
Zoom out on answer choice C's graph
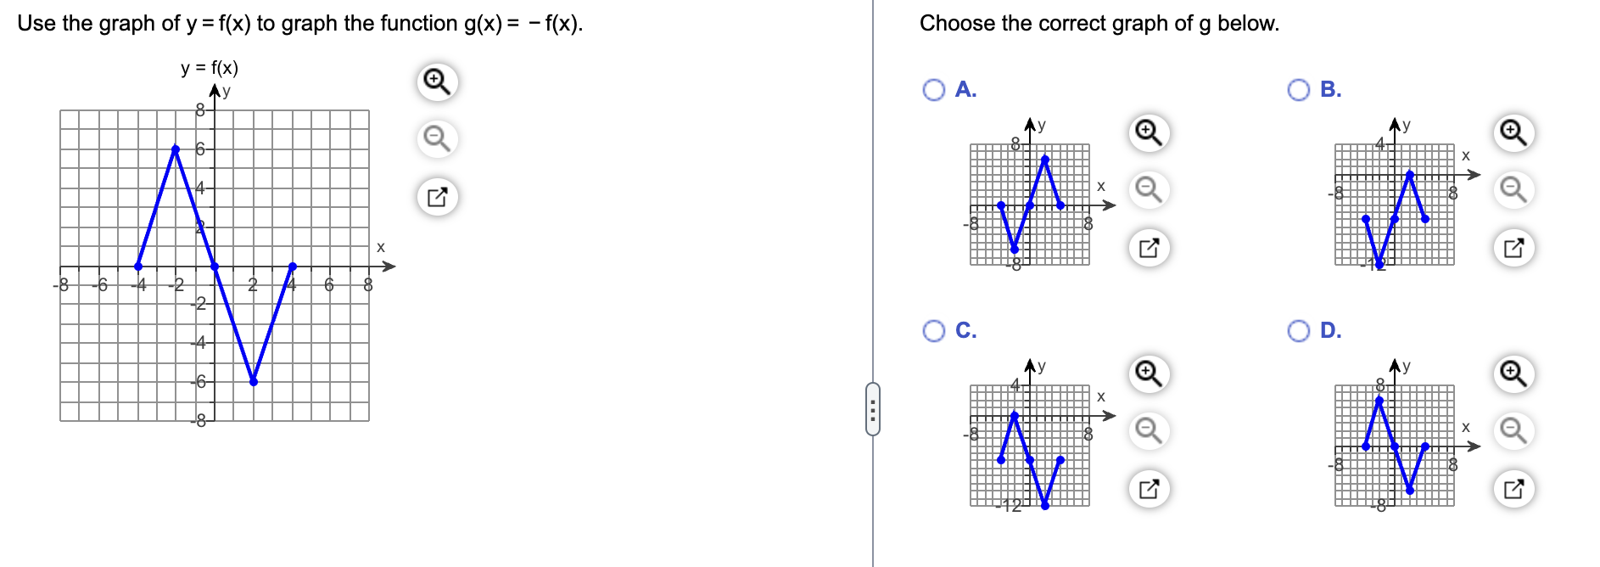coord(1148,431)
